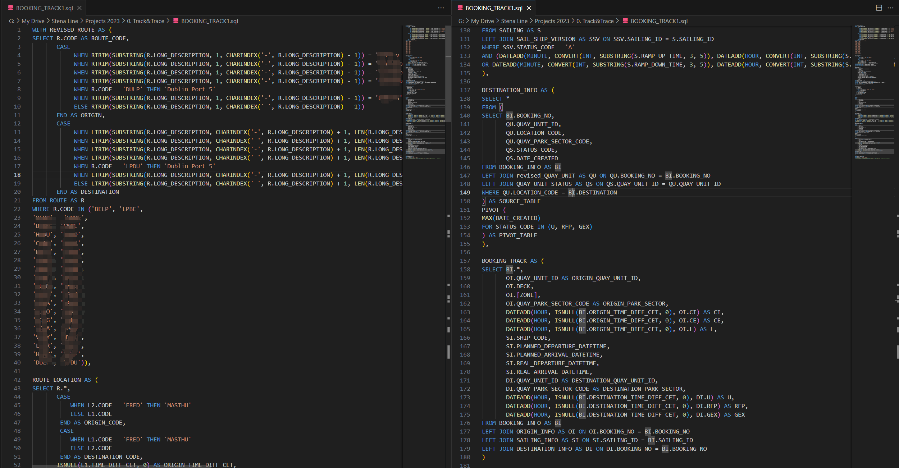Open 'Projects 2023' breadcrumb in right editor
Viewport: 899px width, 468px height.
pyautogui.click(x=552, y=21)
